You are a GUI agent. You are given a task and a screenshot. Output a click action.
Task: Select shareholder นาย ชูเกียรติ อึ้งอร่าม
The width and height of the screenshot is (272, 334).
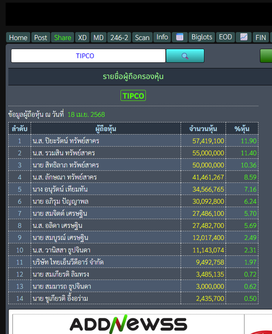pos(60,298)
